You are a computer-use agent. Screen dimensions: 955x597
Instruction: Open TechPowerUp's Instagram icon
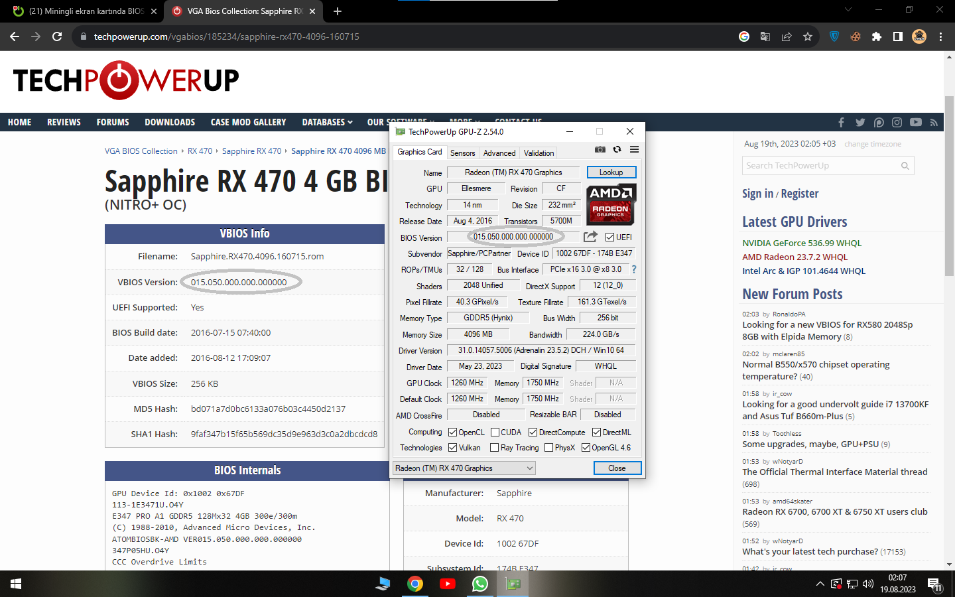click(897, 122)
